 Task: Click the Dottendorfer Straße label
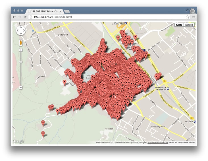pyautogui.click(x=52, y=29)
